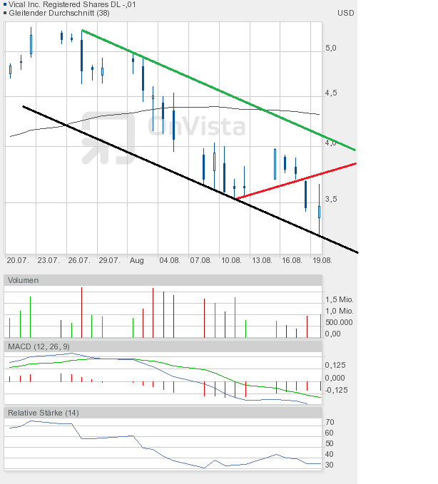The height and width of the screenshot is (484, 438).
Task: Click the last candlestick near 19.08.
Action: tap(319, 211)
